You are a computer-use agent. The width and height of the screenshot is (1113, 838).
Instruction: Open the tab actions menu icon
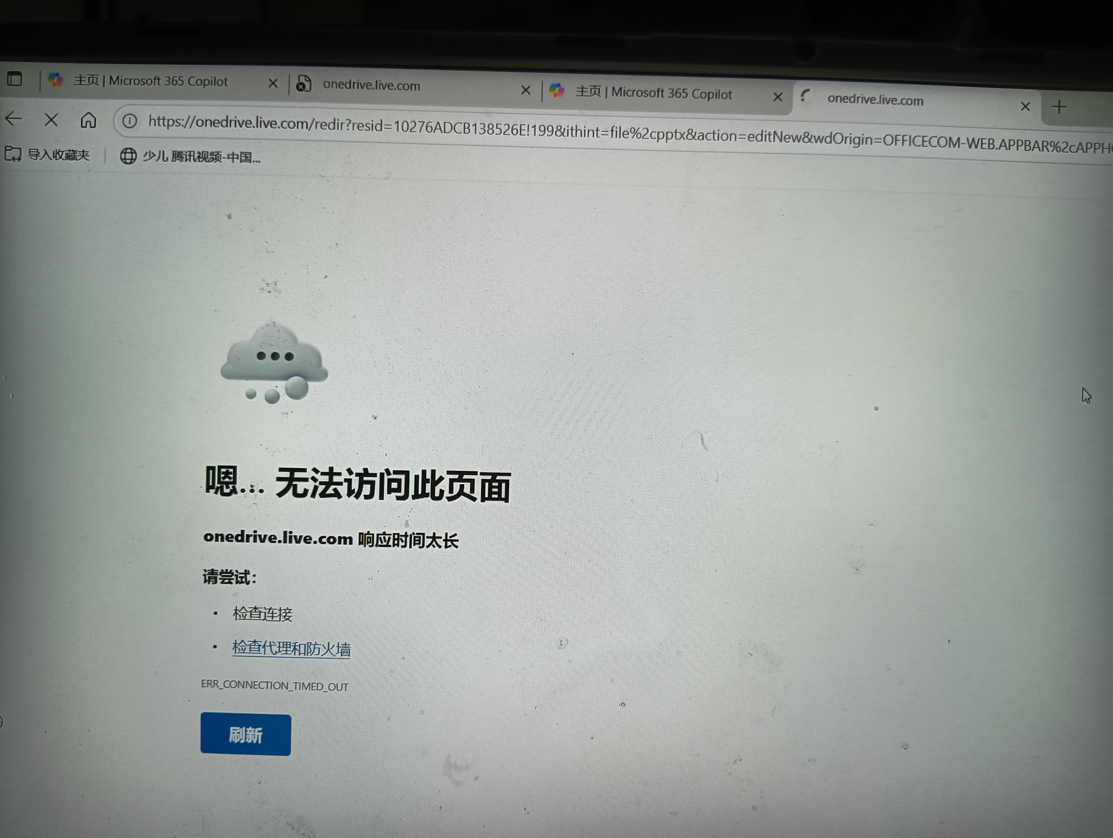[14, 79]
